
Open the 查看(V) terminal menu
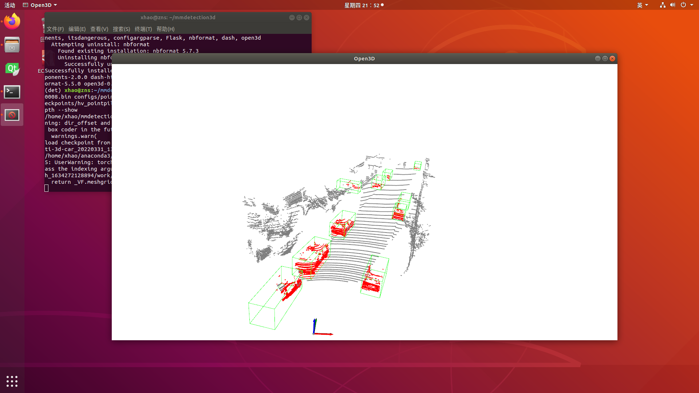pyautogui.click(x=99, y=29)
